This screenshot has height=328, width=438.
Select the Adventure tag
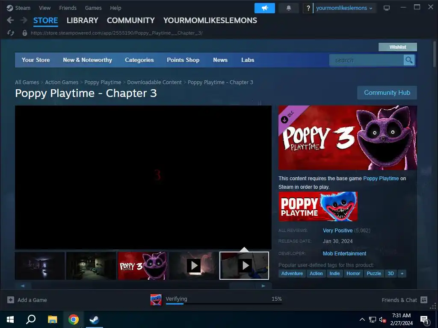[x=292, y=273]
